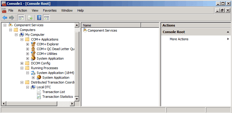Collapse System Application (1844) node
The image size is (232, 113).
pyautogui.click(x=27, y=73)
